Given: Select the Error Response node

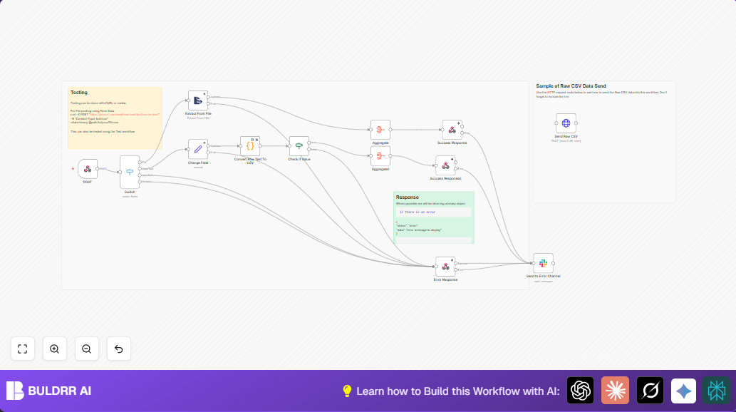Looking at the screenshot, I should [x=445, y=267].
